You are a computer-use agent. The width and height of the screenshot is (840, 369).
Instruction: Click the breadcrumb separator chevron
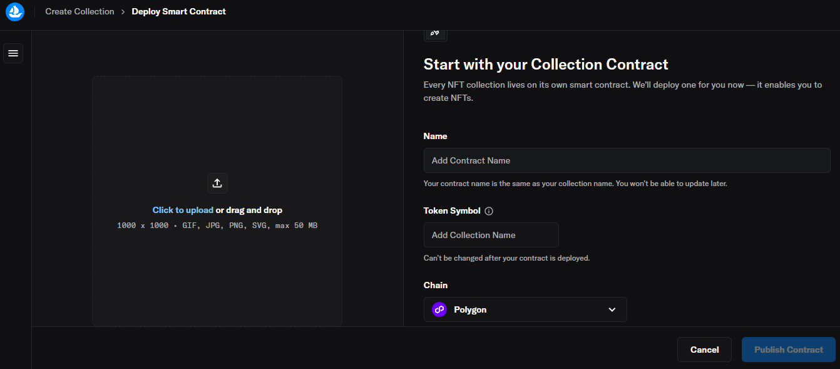pyautogui.click(x=123, y=12)
